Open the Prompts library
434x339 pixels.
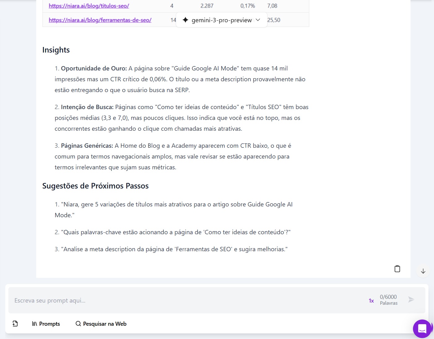50,324
